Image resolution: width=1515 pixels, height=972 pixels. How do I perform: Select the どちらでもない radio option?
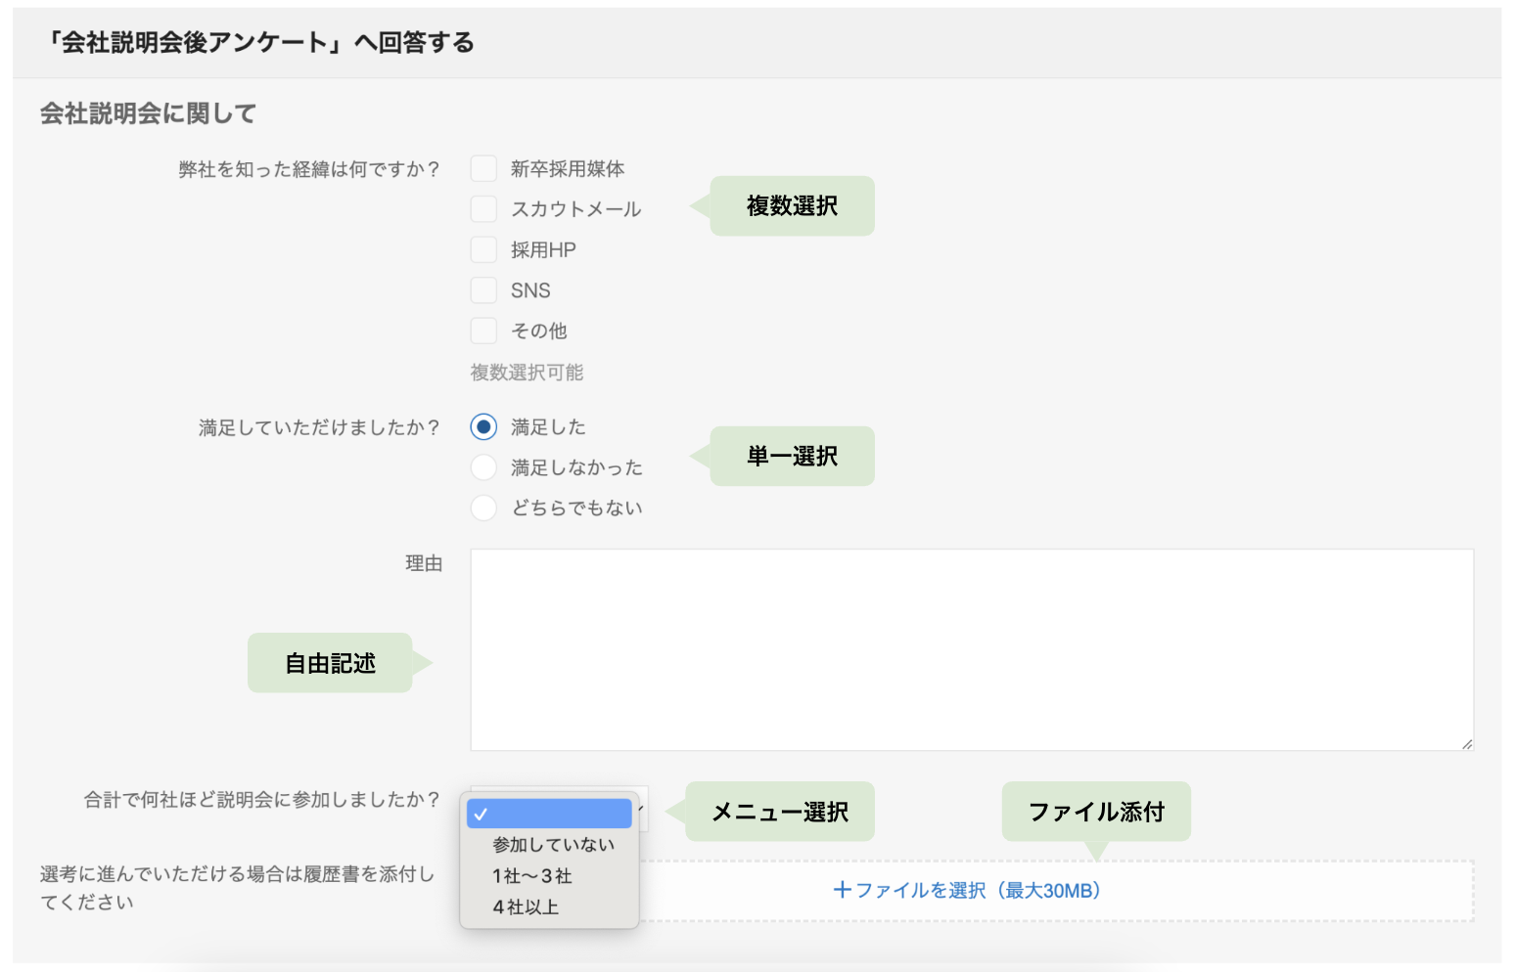point(483,508)
